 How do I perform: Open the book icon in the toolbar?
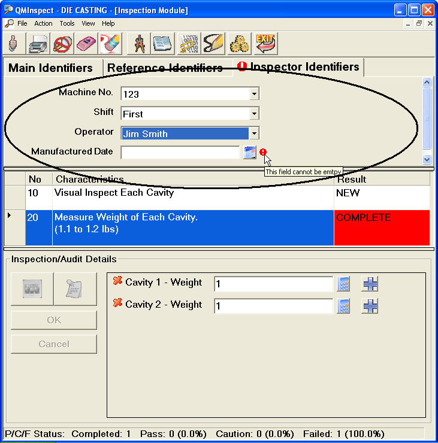(x=162, y=43)
